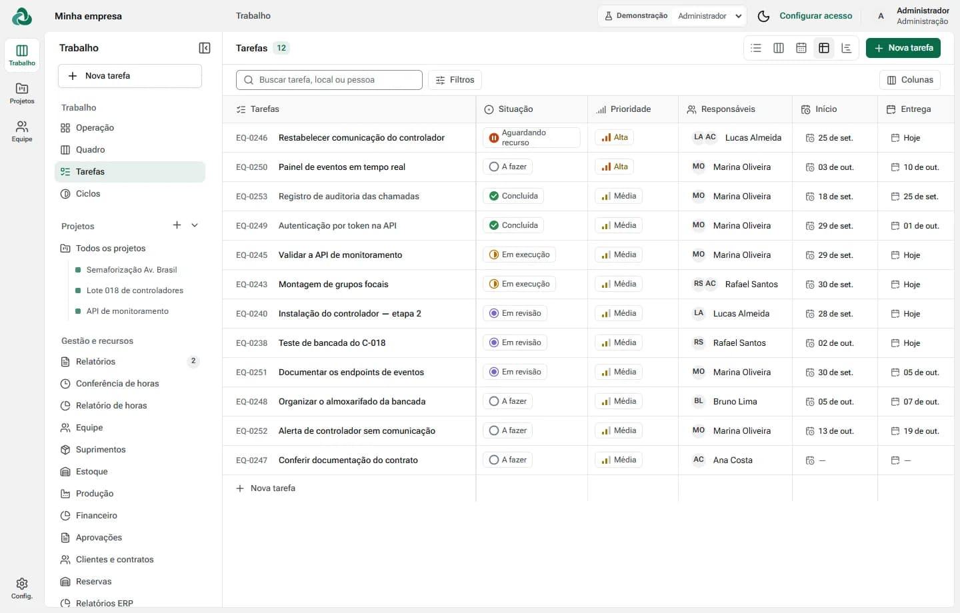The height and width of the screenshot is (613, 960).
Task: Open task Teste de bancada do C-018
Action: 332,343
